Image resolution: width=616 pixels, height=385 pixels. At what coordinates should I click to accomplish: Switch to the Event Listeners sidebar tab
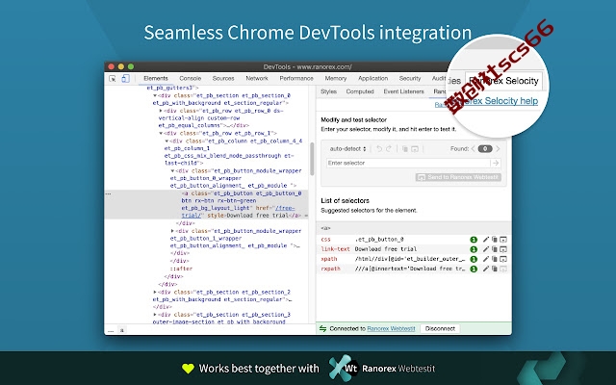tap(403, 91)
